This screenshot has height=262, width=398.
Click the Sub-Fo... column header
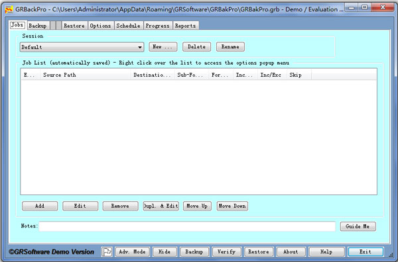pos(192,75)
